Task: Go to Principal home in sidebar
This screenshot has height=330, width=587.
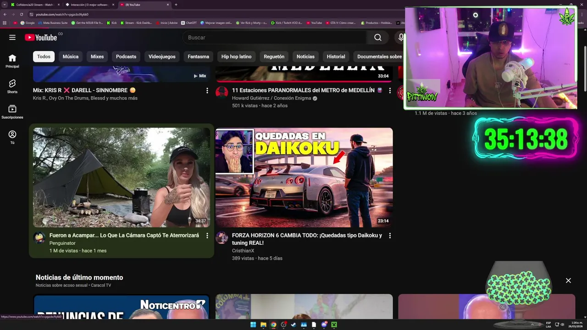Action: tap(12, 61)
